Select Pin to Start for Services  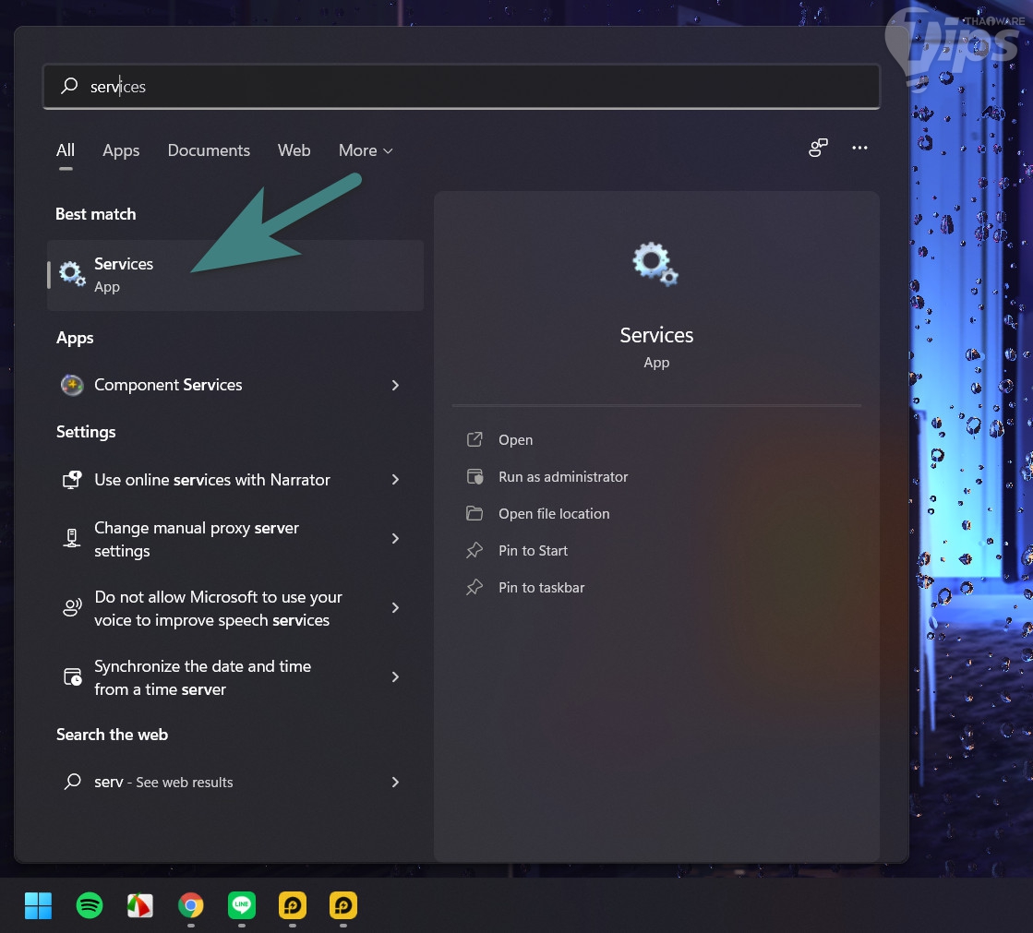coord(533,550)
